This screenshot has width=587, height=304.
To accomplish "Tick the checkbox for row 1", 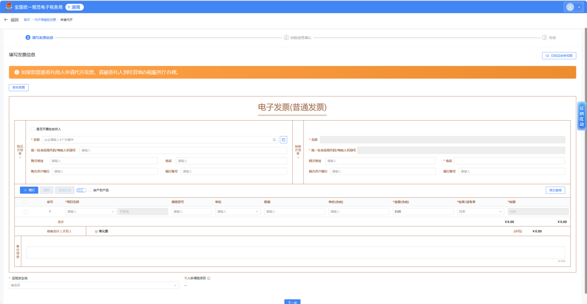I will click(x=26, y=212).
